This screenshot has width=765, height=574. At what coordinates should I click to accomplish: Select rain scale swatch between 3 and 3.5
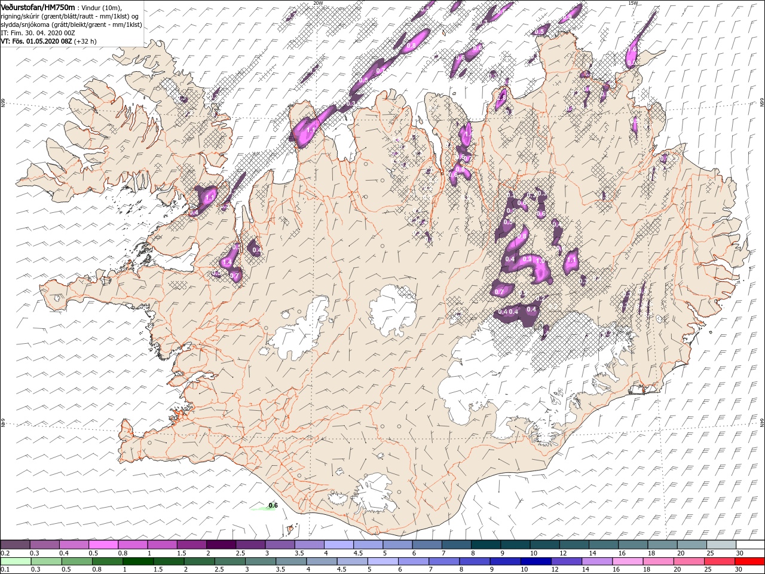coord(260,561)
